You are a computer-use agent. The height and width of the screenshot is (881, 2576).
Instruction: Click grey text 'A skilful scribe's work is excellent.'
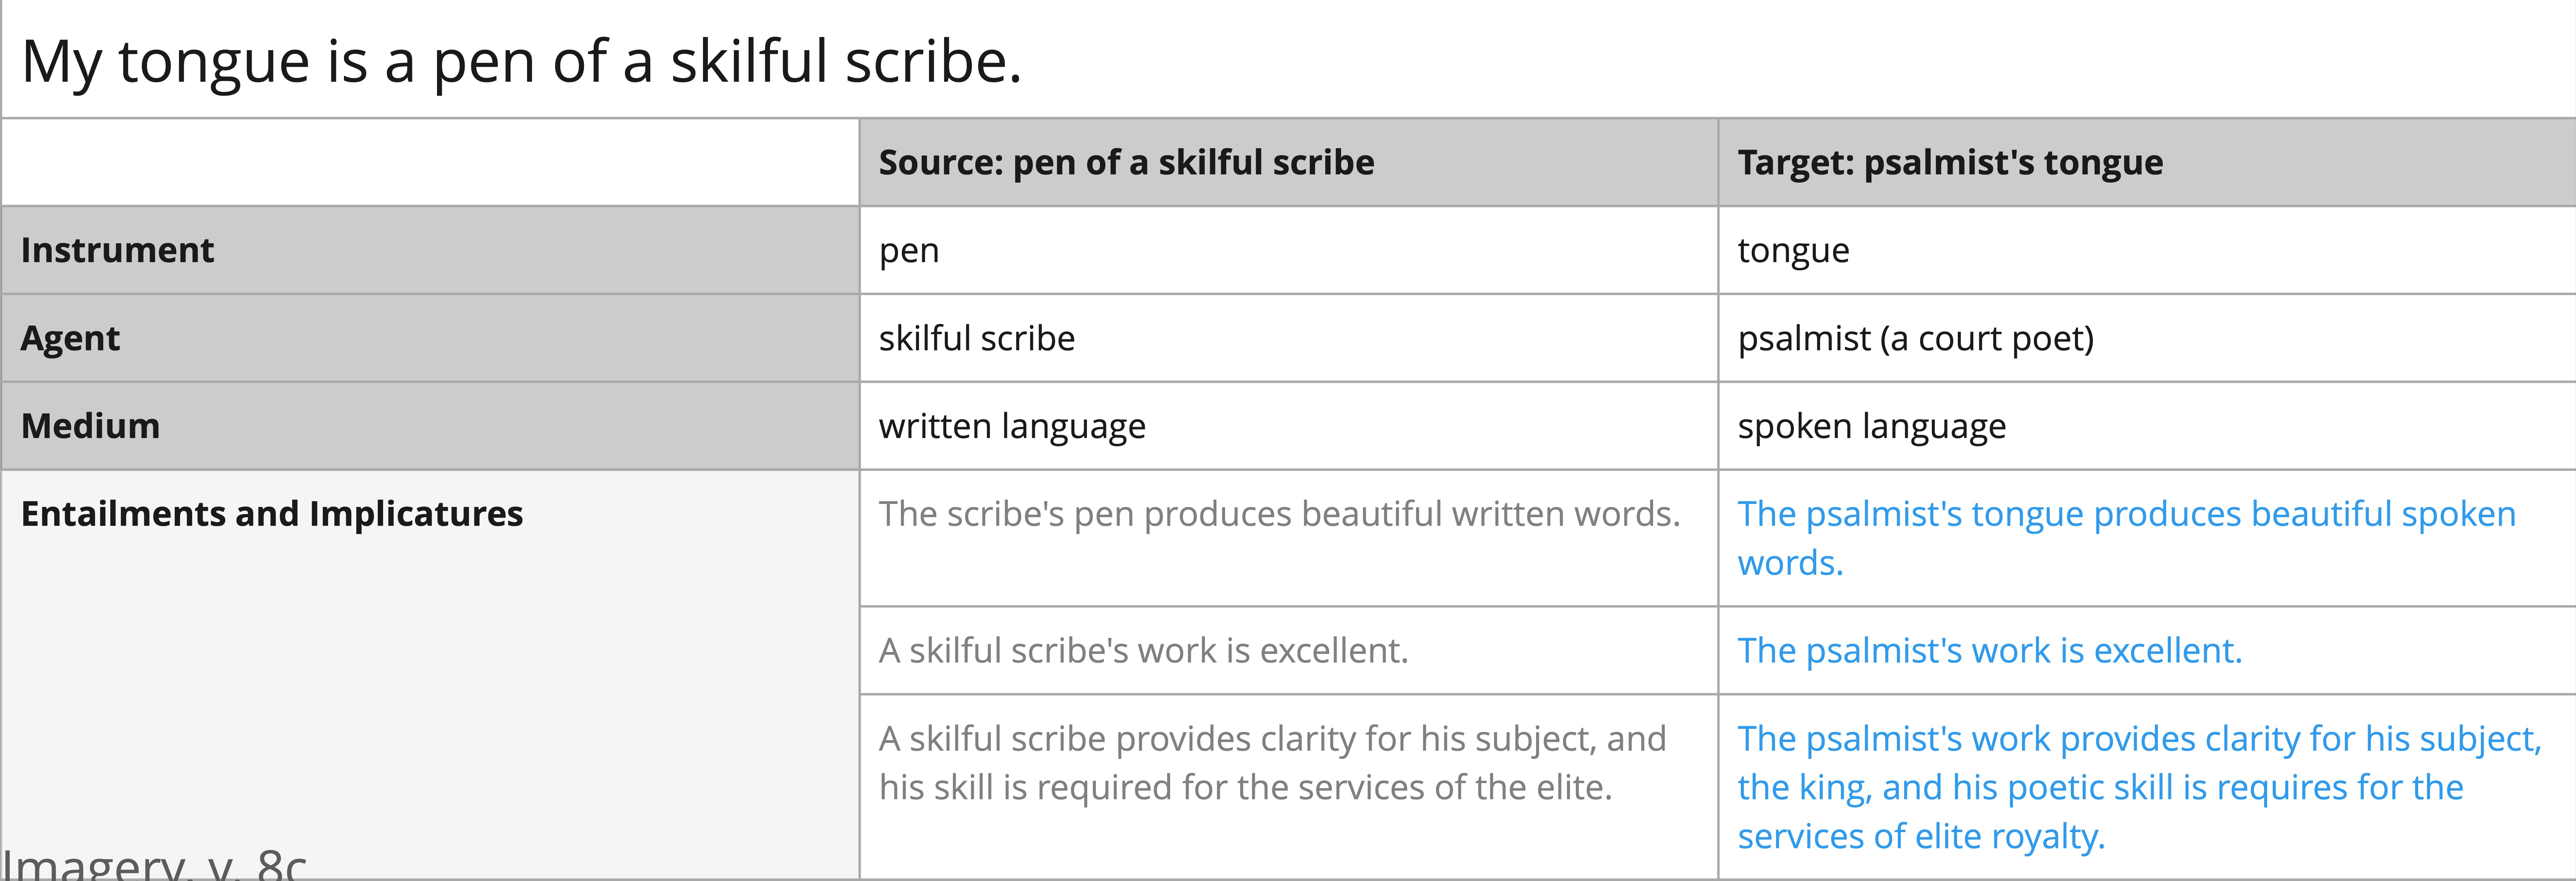point(1143,651)
